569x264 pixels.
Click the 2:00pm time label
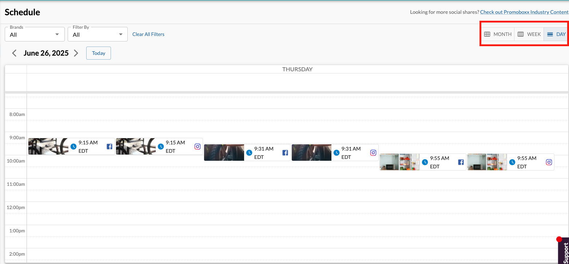(x=17, y=254)
